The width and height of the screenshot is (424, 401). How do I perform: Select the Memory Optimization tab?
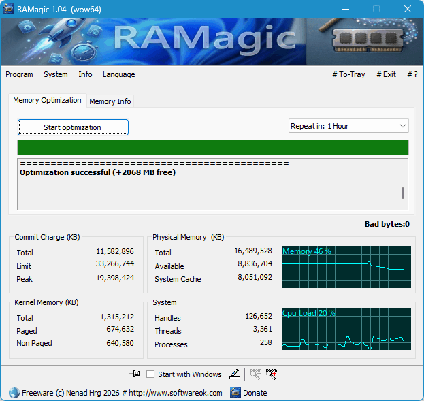(x=47, y=100)
